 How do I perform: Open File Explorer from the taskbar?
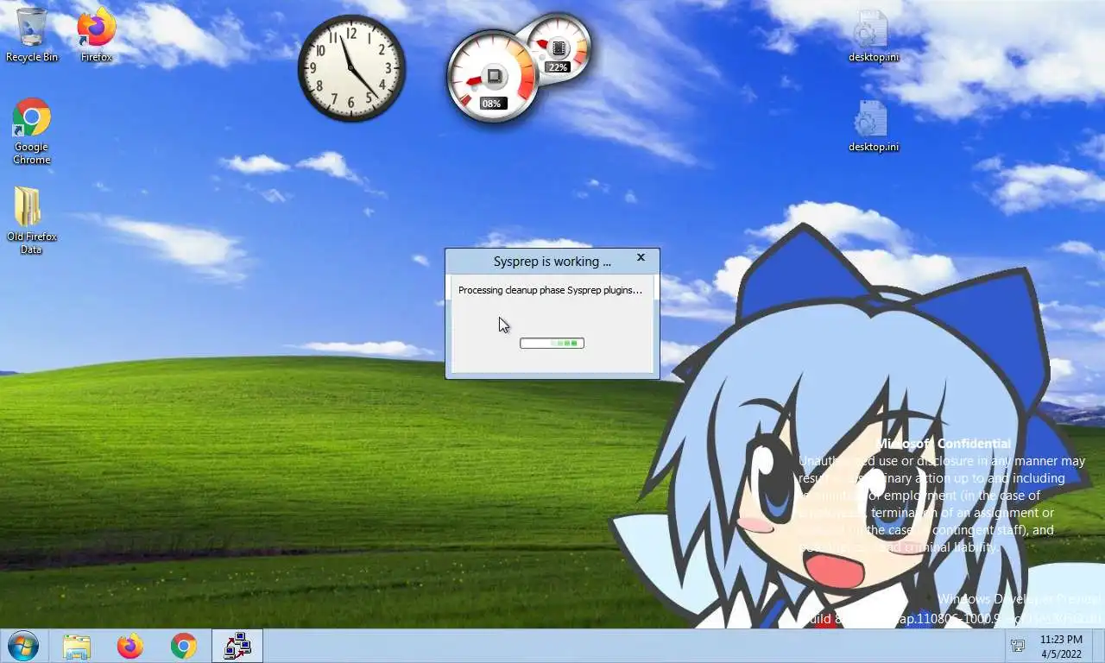pos(77,646)
